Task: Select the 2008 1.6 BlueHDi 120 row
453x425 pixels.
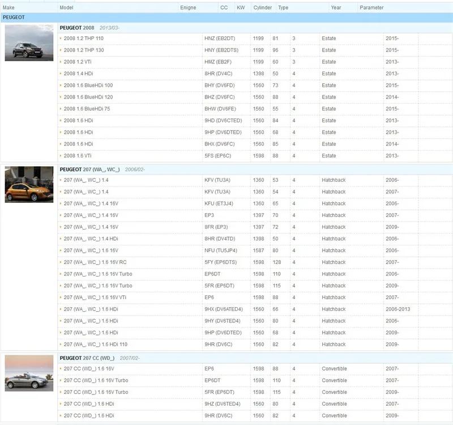Action: 255,97
